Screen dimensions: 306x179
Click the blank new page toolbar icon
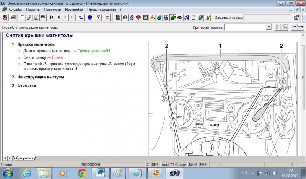(23, 17)
